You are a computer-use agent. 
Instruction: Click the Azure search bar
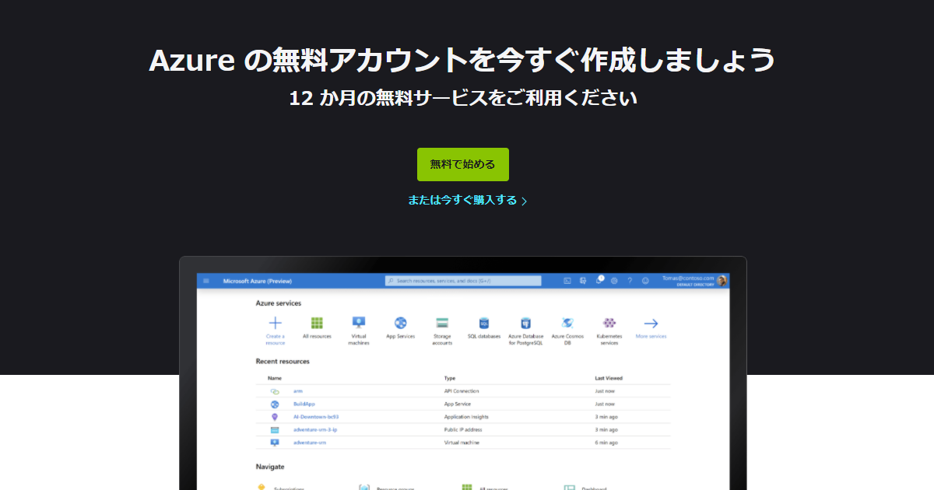click(462, 280)
